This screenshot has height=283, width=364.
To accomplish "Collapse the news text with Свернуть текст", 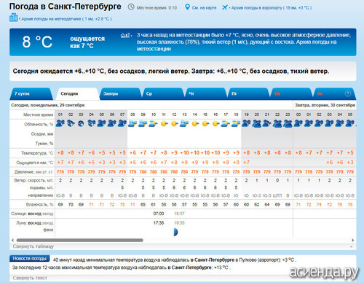I will (30, 278).
